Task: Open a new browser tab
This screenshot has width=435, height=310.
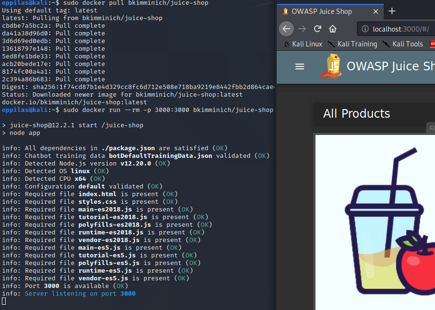Action: click(x=392, y=11)
